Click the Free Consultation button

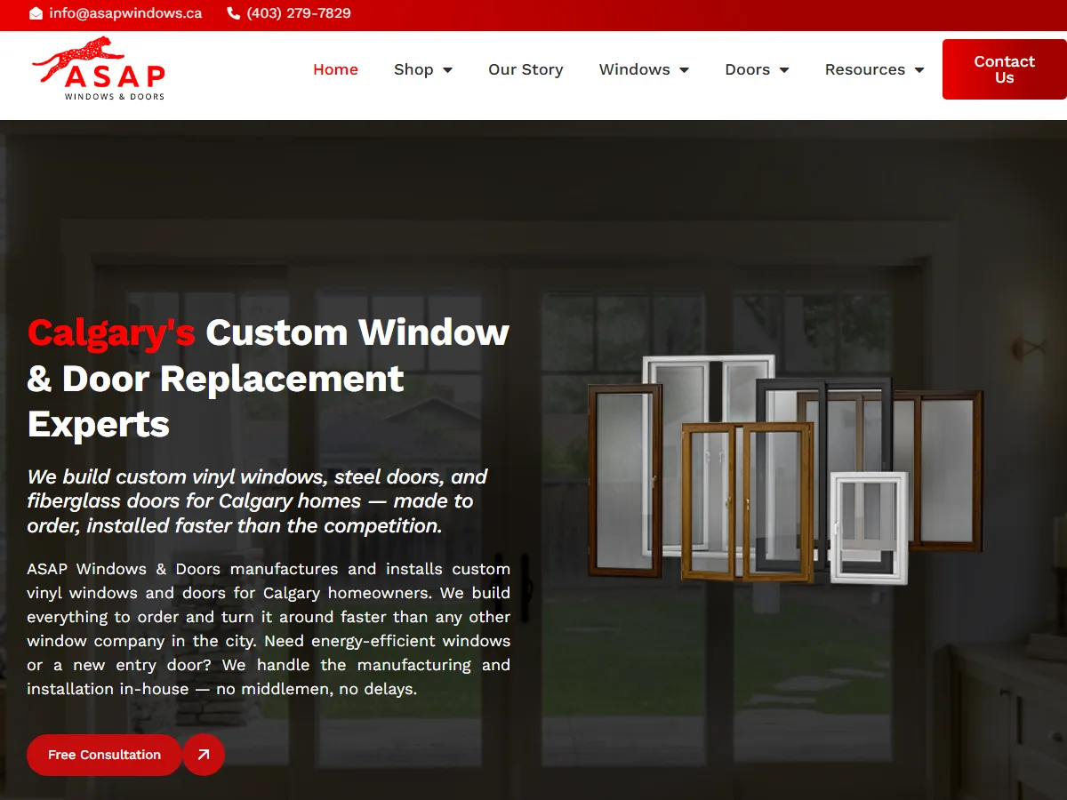(x=104, y=755)
